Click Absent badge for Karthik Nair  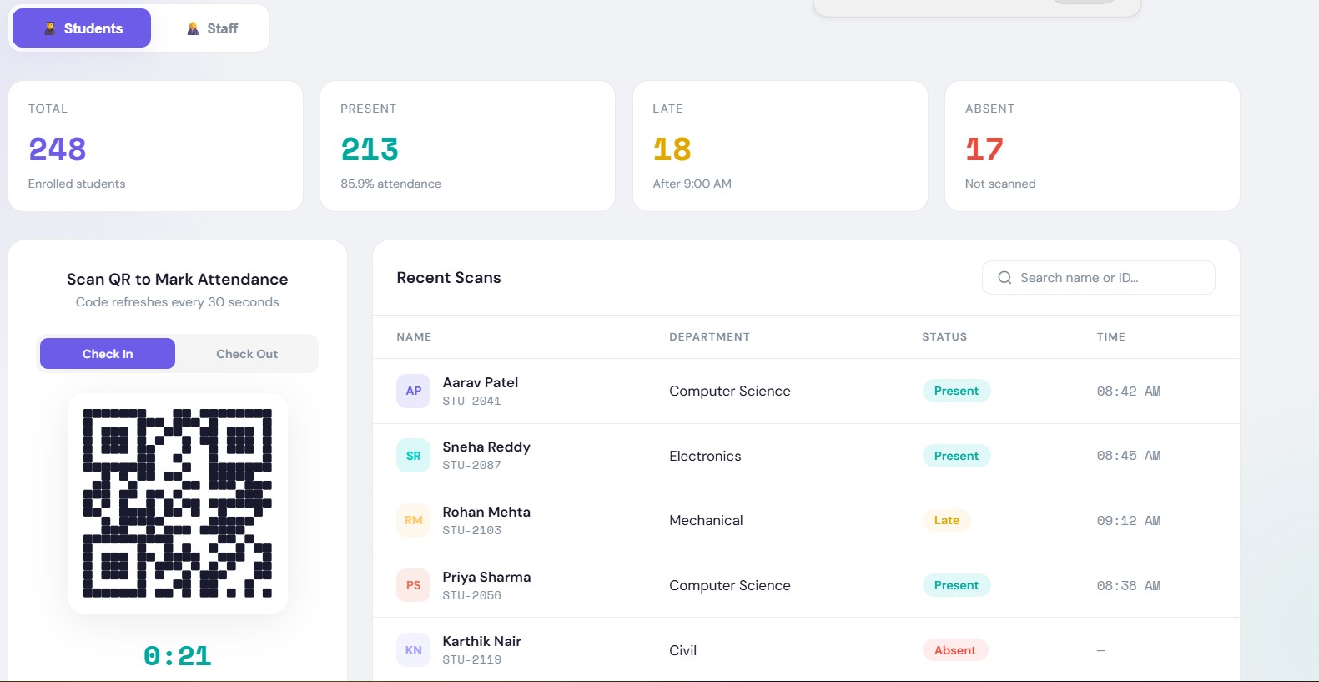(x=955, y=650)
